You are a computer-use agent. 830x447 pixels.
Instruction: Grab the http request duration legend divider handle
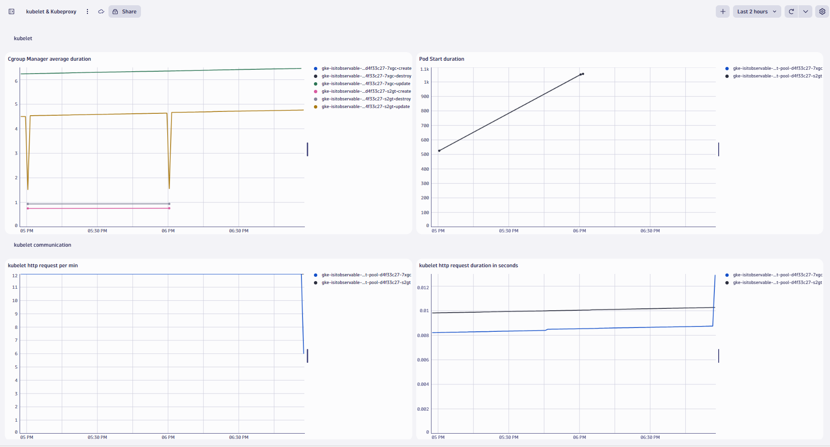tap(718, 356)
